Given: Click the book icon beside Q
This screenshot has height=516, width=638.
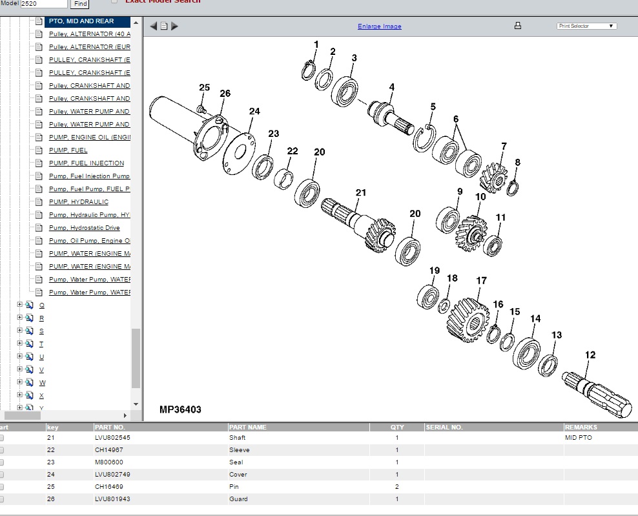Looking at the screenshot, I should coord(29,305).
